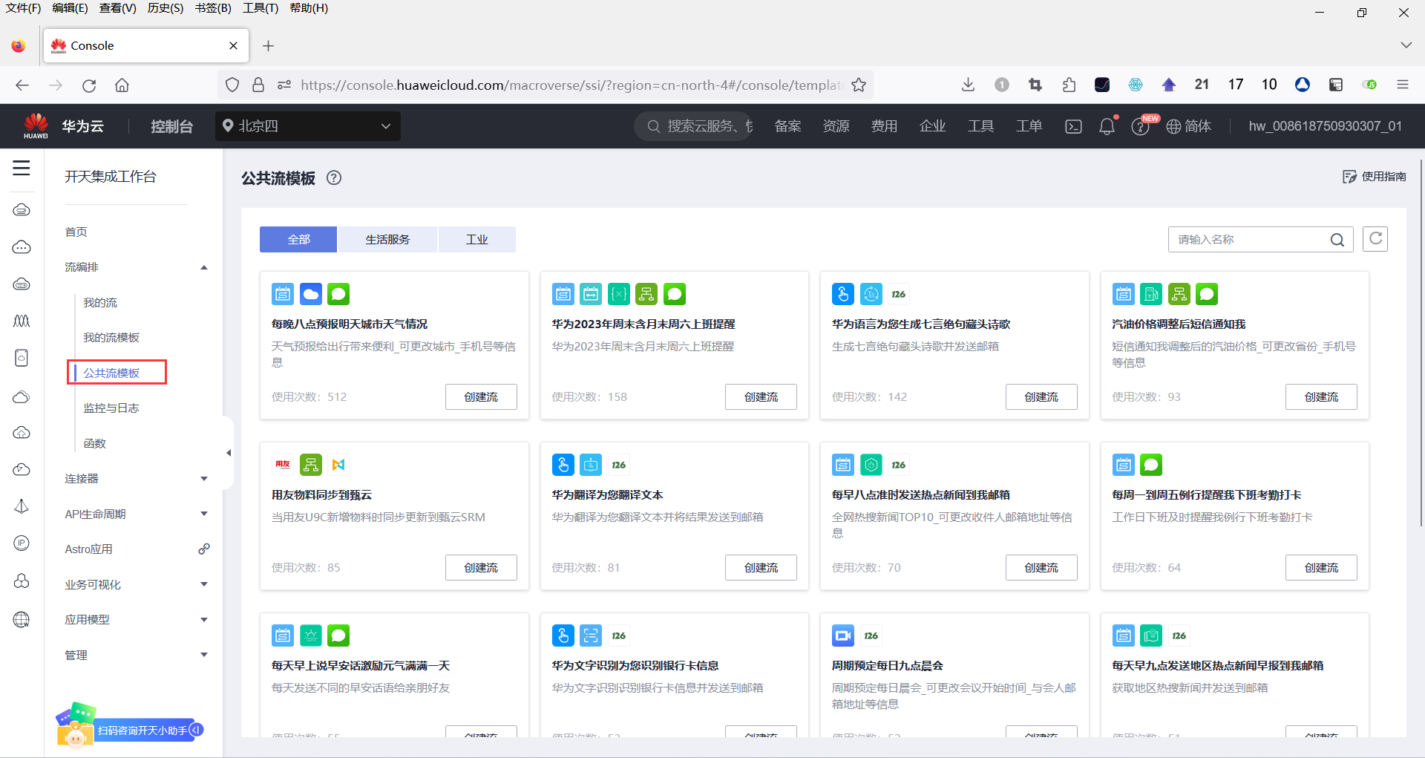Click the refresh icon beside the template search box
This screenshot has width=1425, height=758.
pos(1375,239)
